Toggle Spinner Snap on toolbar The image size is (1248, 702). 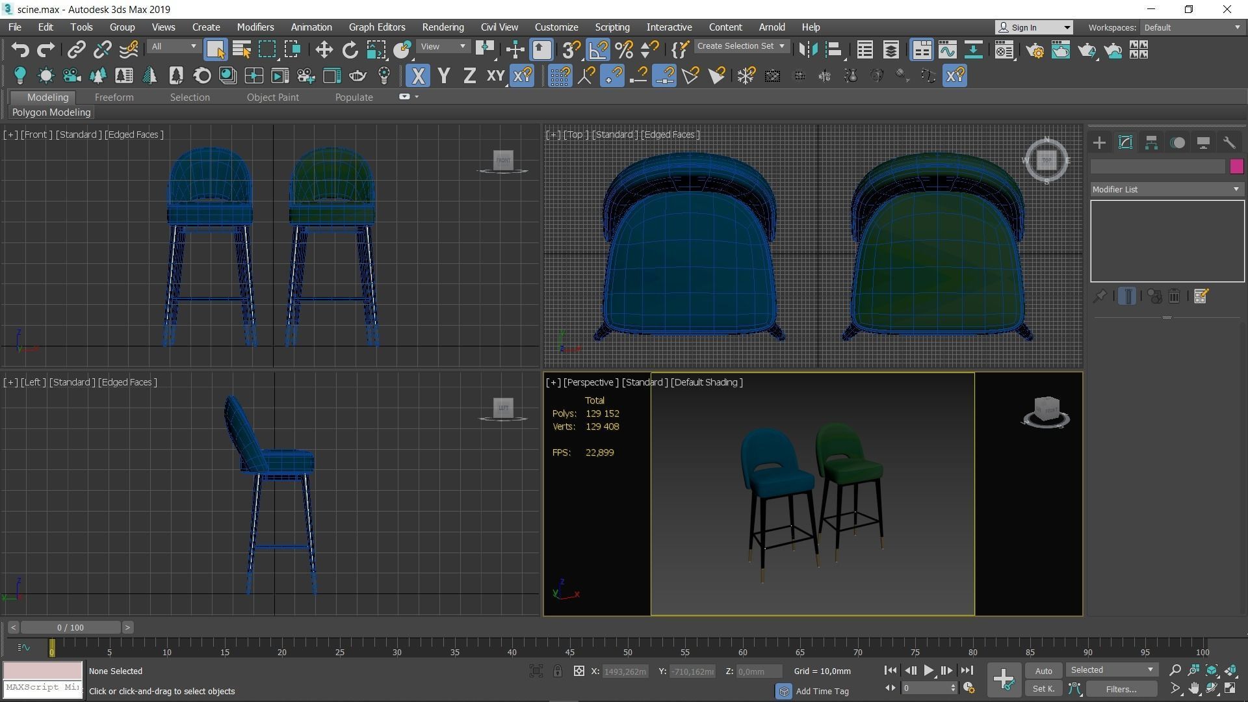649,50
